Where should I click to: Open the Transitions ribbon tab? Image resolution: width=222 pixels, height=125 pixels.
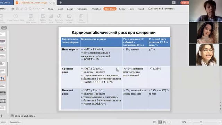click(x=82, y=9)
